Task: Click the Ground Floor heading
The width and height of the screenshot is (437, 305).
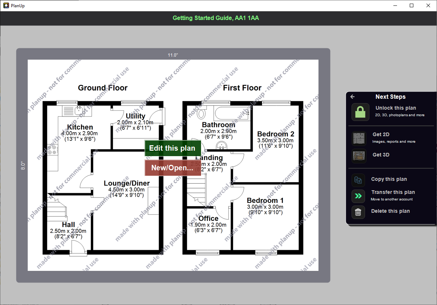Action: (103, 88)
